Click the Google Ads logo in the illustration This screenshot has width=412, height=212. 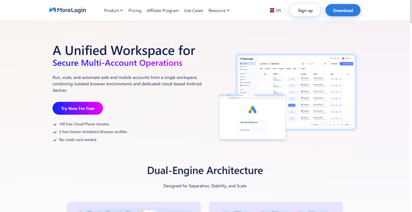(x=252, y=109)
